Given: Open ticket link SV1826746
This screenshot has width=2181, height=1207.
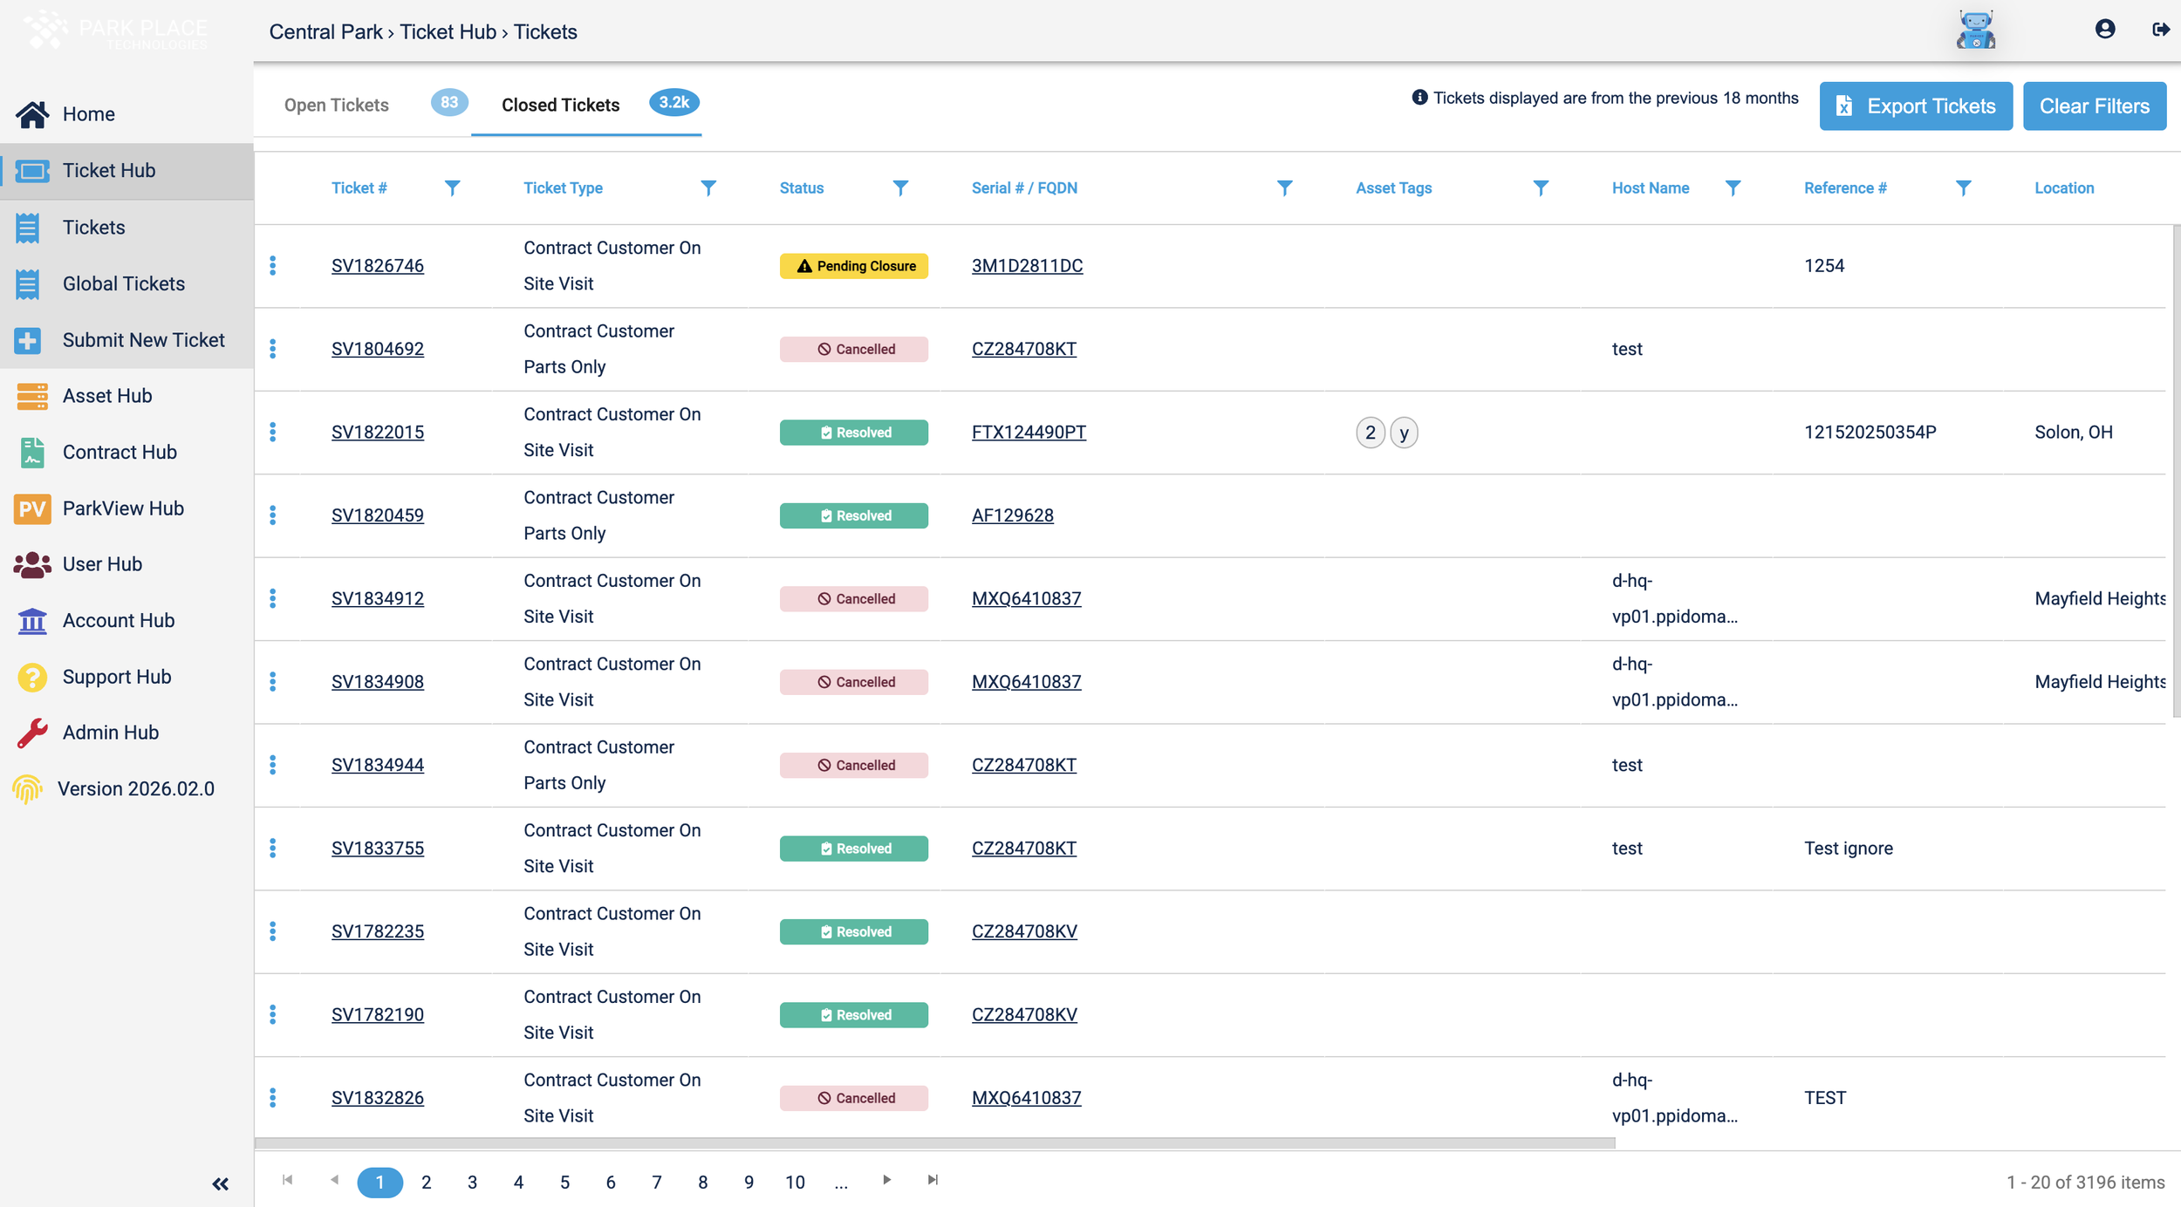Looking at the screenshot, I should [x=378, y=266].
